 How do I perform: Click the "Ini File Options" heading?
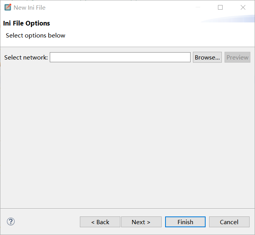pyautogui.click(x=27, y=23)
